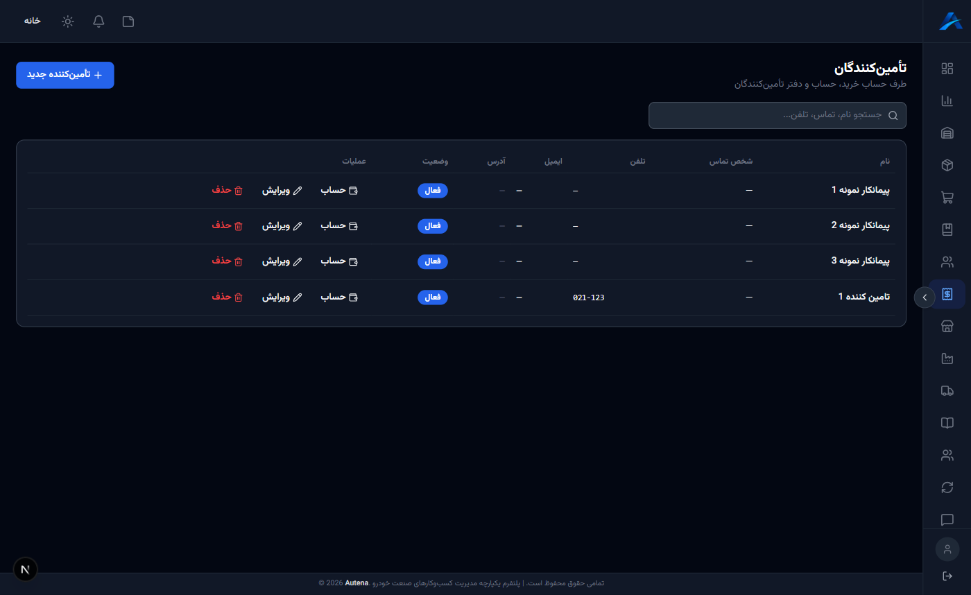The image size is (971, 595).
Task: Delete پیمانکار نمونه 1 with حذف
Action: (x=227, y=190)
